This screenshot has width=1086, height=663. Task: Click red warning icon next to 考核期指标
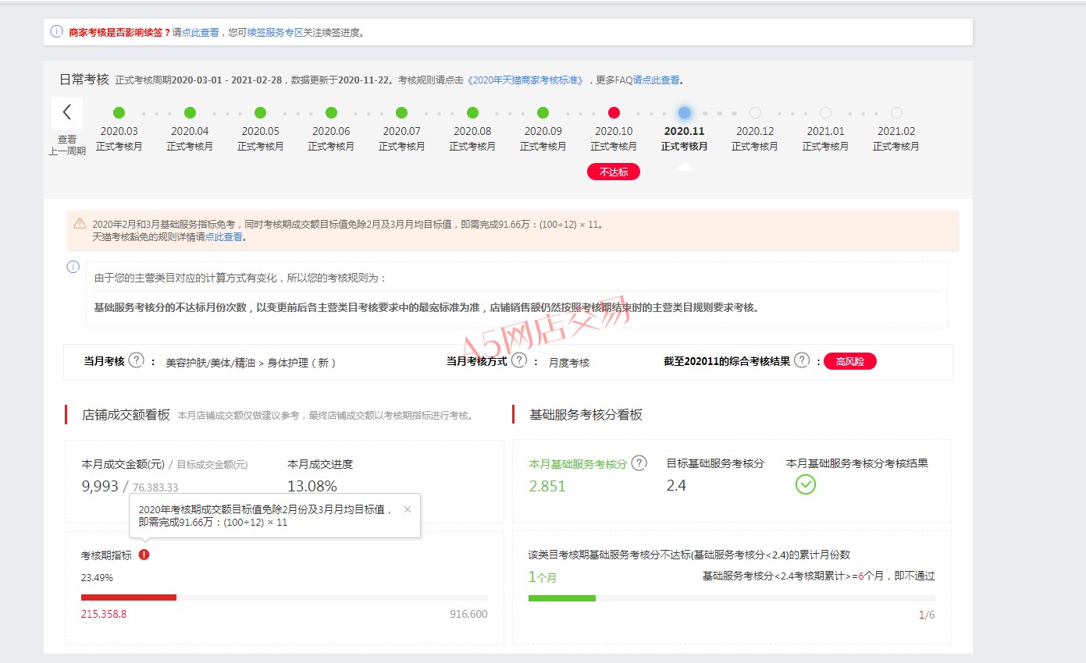click(x=144, y=555)
